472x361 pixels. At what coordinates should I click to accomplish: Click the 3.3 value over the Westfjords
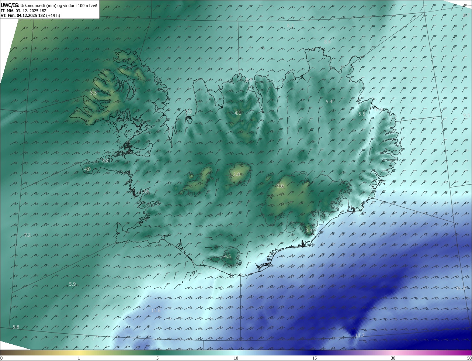pyautogui.click(x=93, y=93)
